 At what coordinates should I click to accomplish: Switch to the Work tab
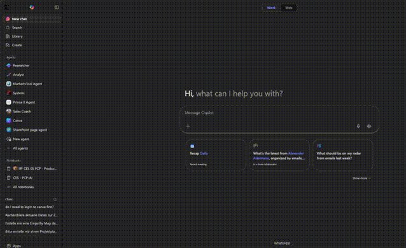271,8
